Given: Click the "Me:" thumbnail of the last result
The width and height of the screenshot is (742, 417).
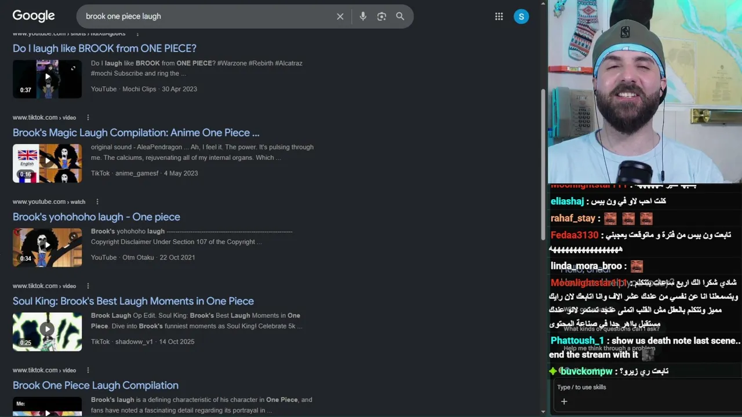Looking at the screenshot, I should (x=47, y=407).
